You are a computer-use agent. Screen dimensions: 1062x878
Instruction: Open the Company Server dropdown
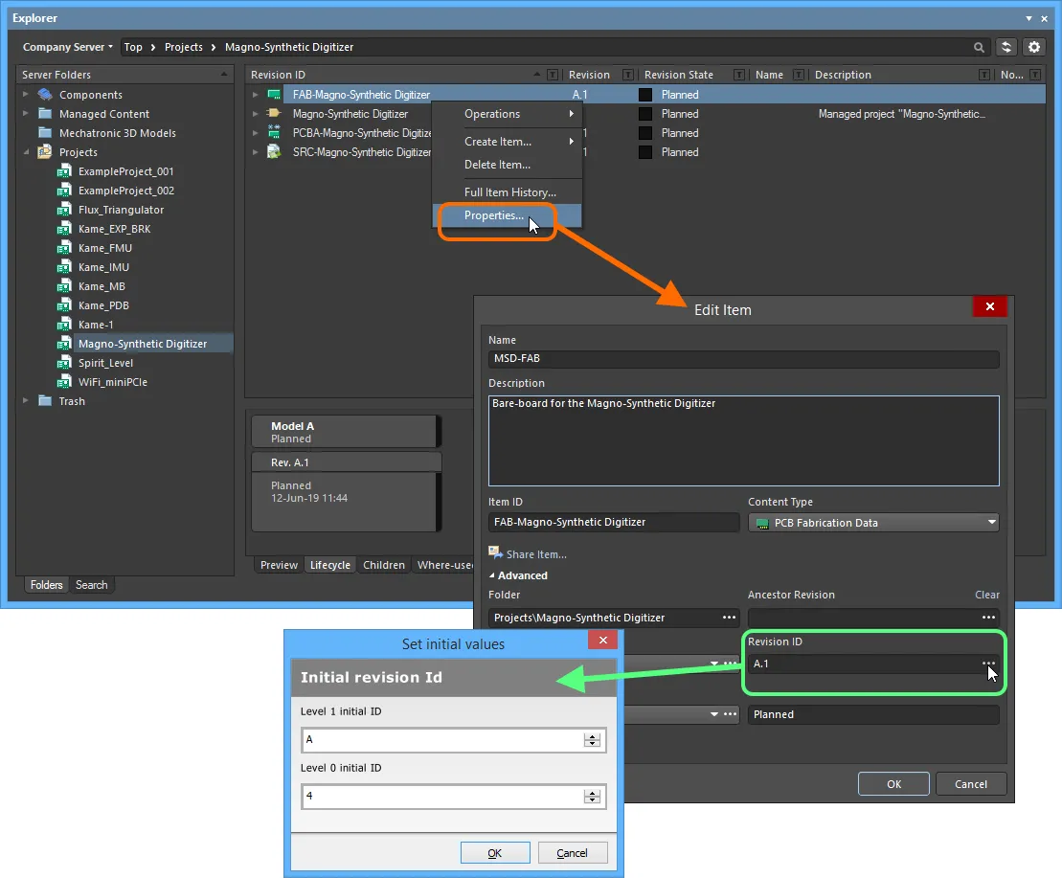pyautogui.click(x=67, y=47)
